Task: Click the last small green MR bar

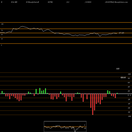Action: click(117, 93)
